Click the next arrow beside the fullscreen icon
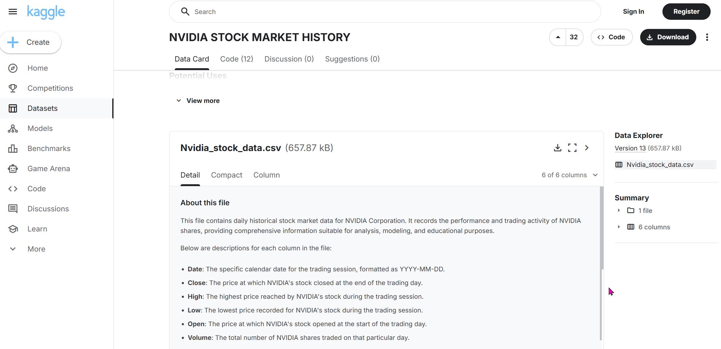 [586, 148]
